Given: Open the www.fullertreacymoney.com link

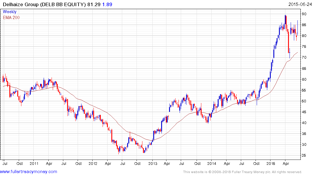Looking at the screenshot, I should pos(29,172).
